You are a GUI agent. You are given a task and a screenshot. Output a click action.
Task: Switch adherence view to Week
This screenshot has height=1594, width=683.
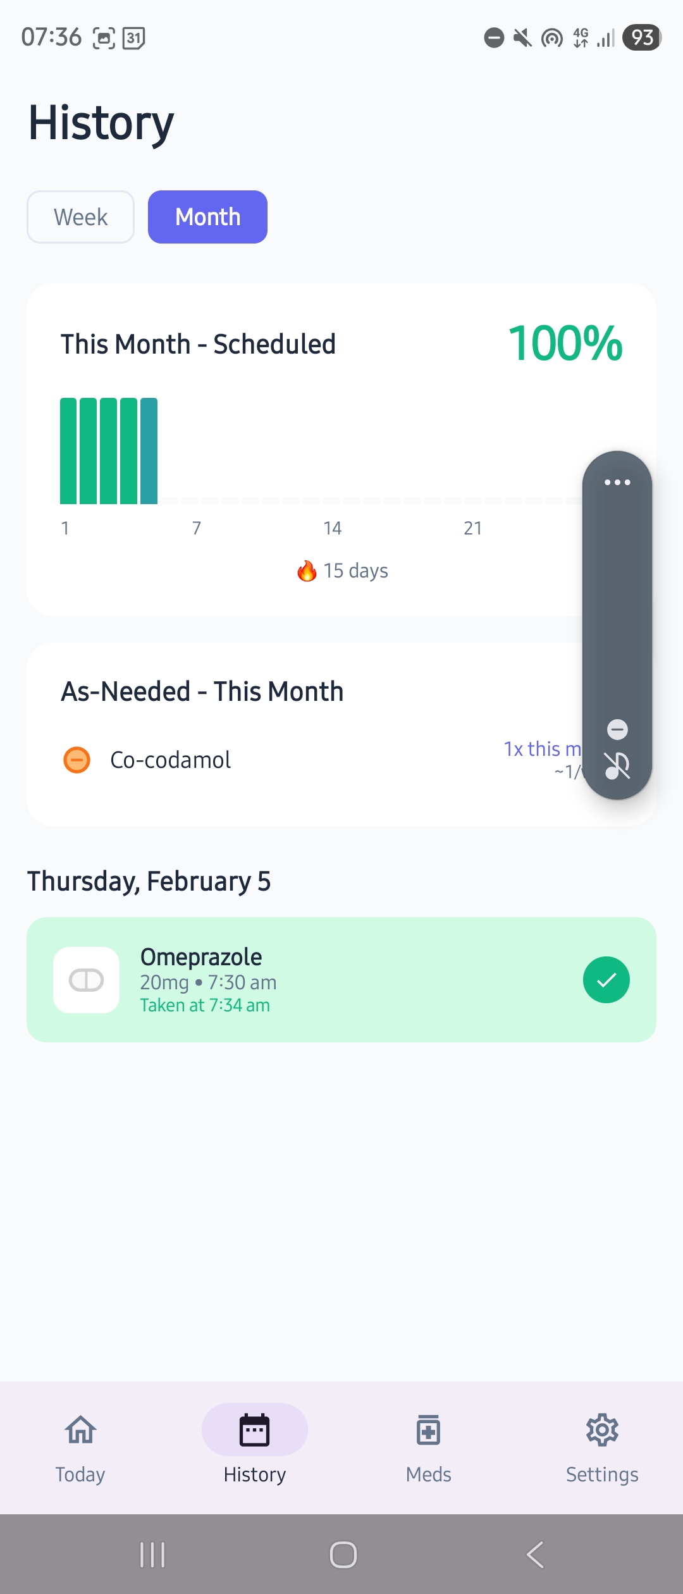tap(80, 216)
